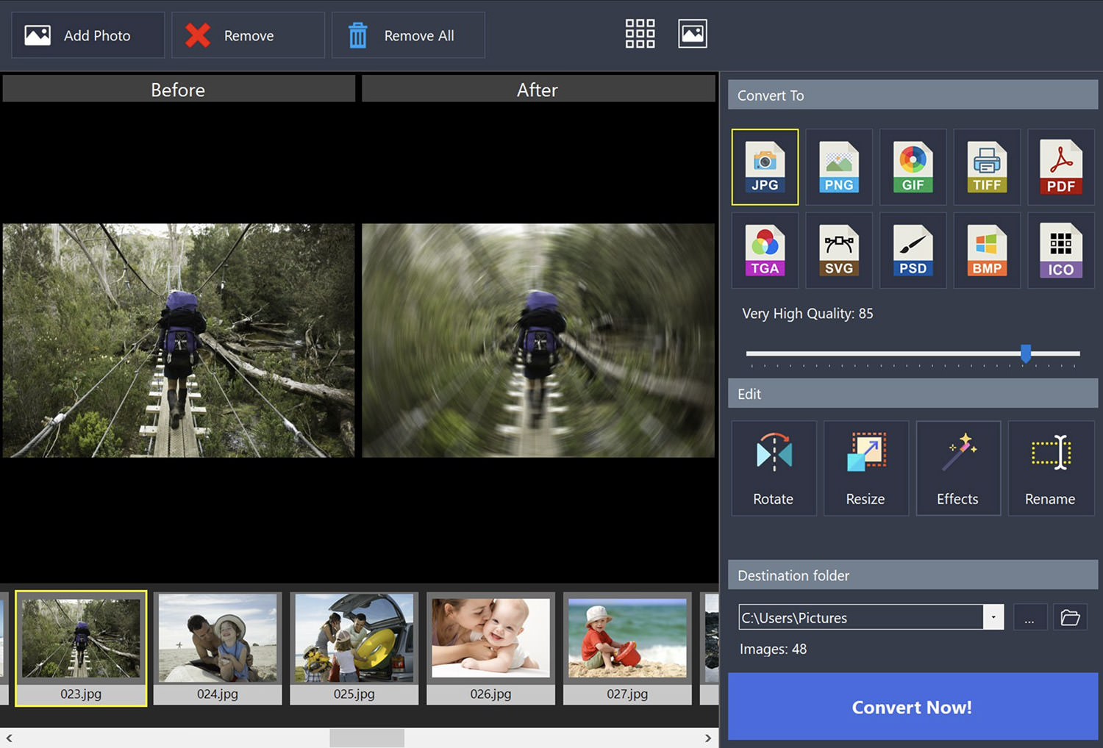This screenshot has height=748, width=1103.
Task: Pick GIF as conversion format
Action: (913, 167)
